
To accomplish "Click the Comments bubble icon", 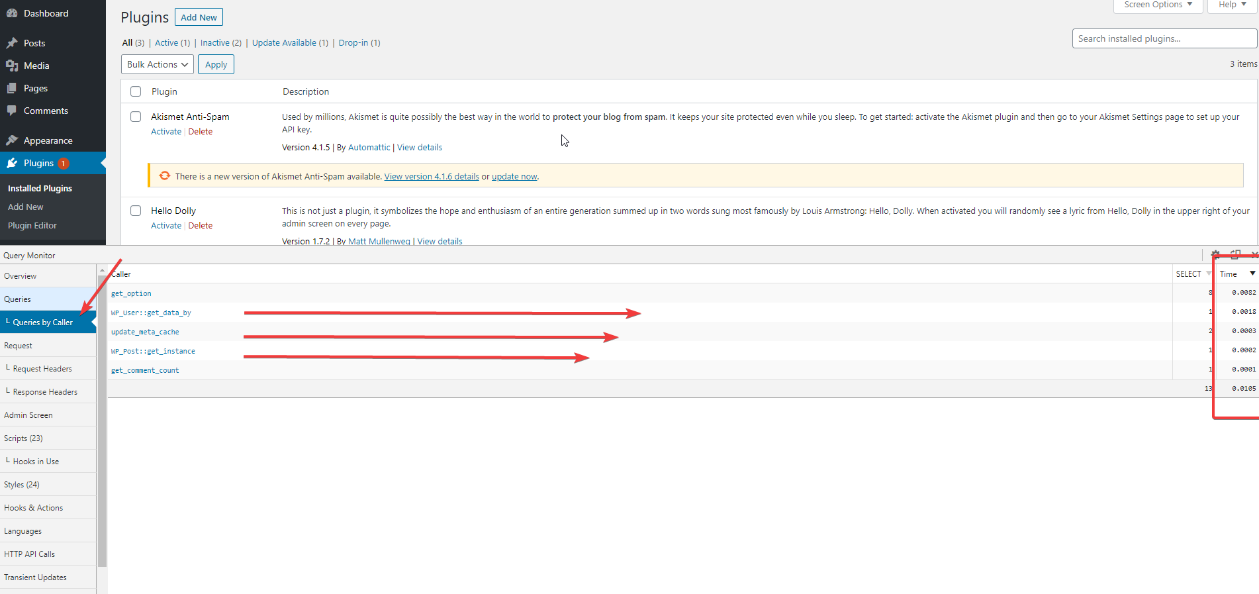I will tap(12, 111).
